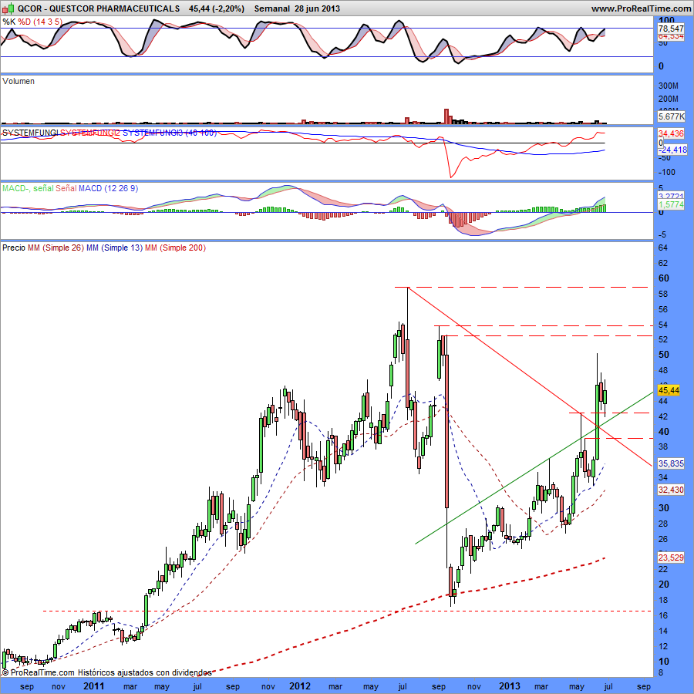694x694 pixels.
Task: Click the 2013 year label on time axis
Action: click(x=510, y=686)
